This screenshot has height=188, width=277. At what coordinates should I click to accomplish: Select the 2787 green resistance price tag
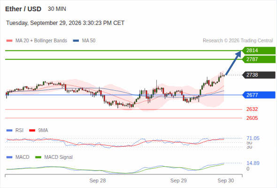tap(259, 59)
